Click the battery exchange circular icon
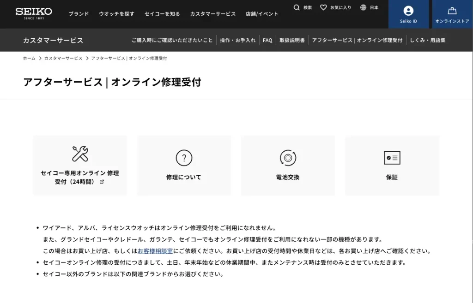Screen dimensions: 473x303 pyautogui.click(x=288, y=158)
